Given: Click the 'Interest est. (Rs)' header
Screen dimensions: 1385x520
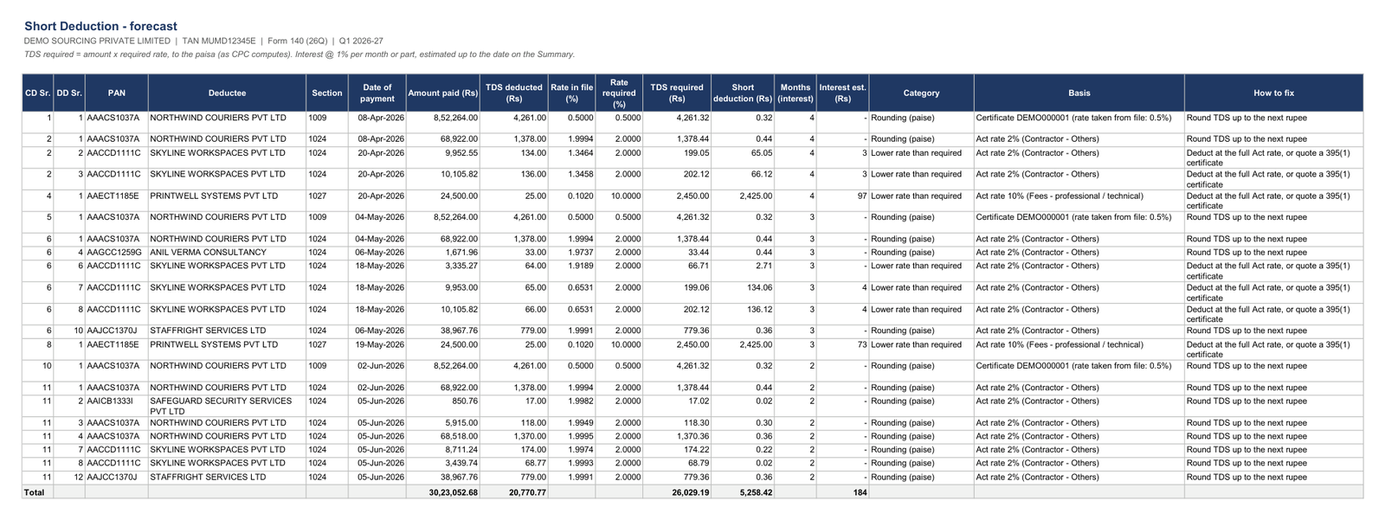Looking at the screenshot, I should (842, 93).
